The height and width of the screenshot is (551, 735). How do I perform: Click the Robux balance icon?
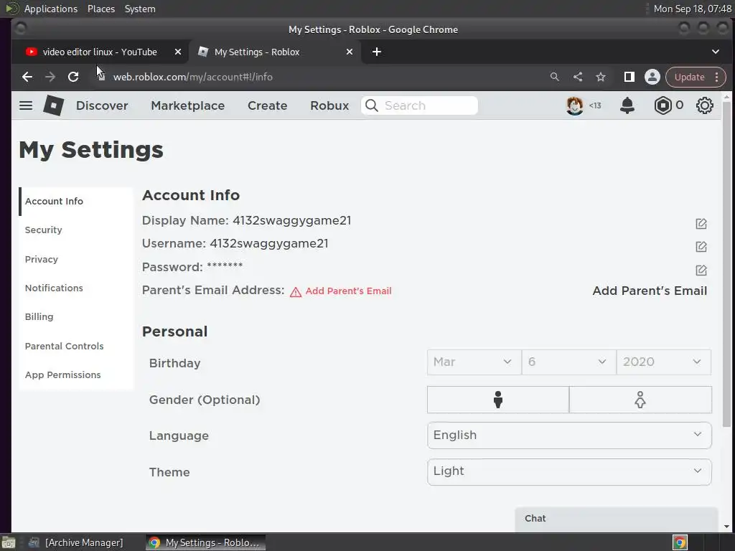coord(663,105)
